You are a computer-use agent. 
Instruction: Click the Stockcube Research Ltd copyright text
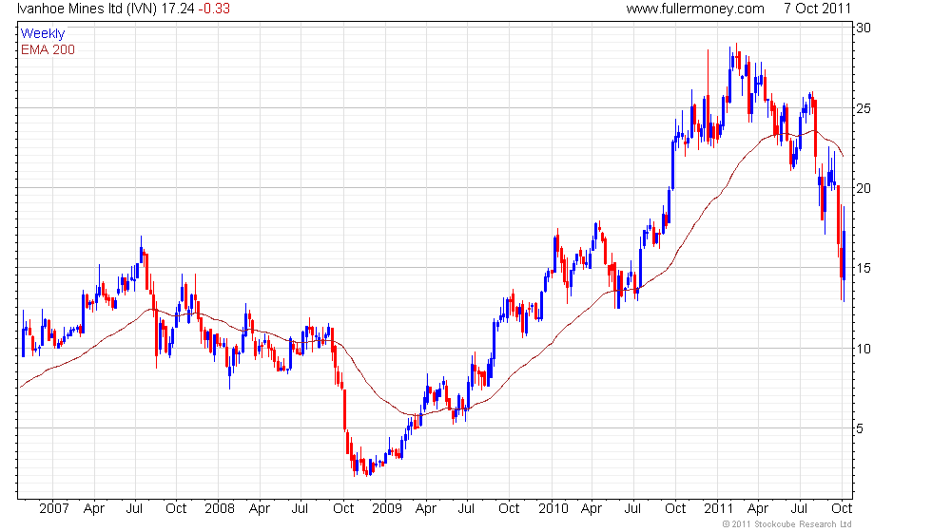point(786,524)
